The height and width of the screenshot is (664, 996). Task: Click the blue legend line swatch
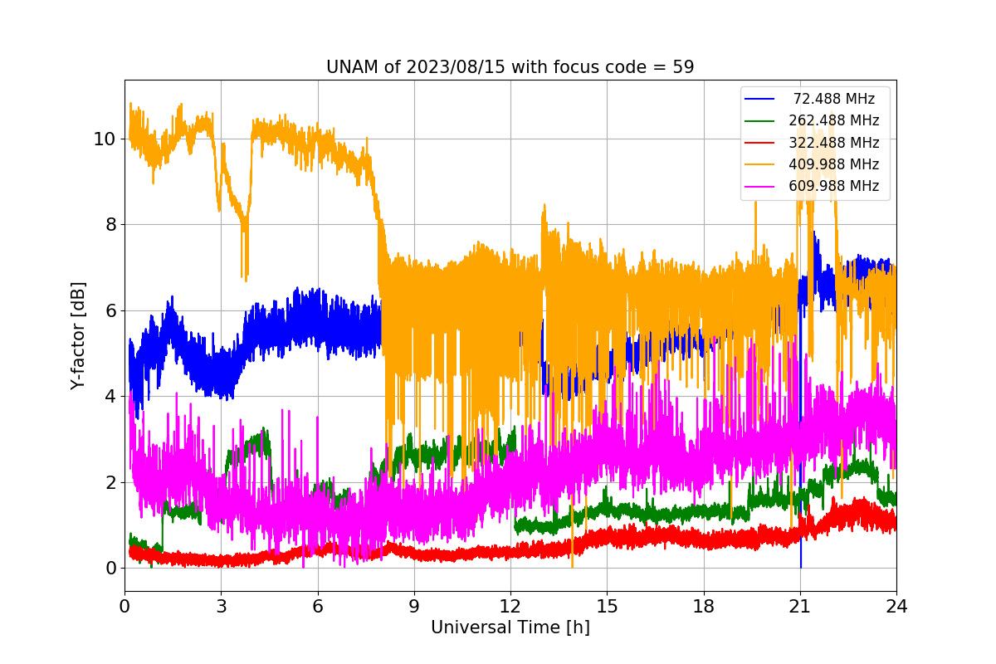759,99
